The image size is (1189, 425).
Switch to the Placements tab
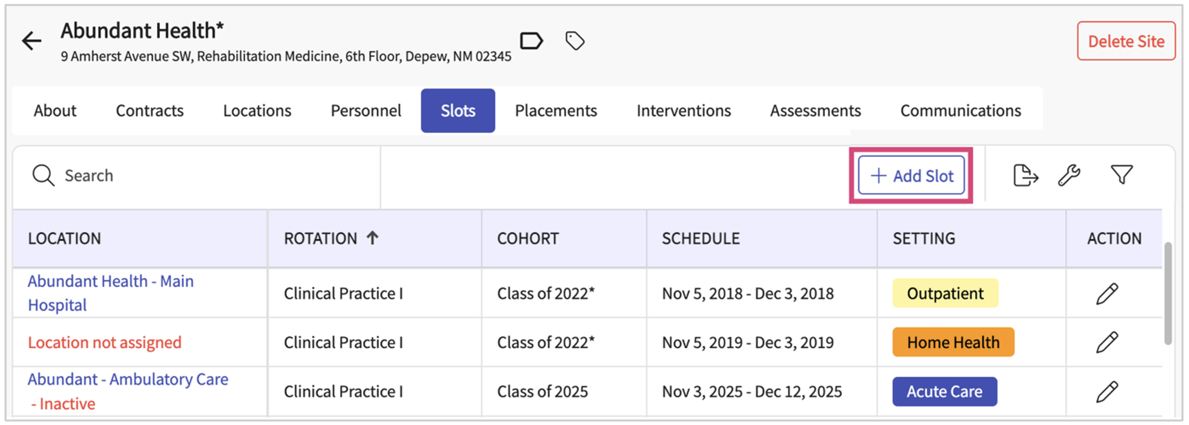pos(556,111)
